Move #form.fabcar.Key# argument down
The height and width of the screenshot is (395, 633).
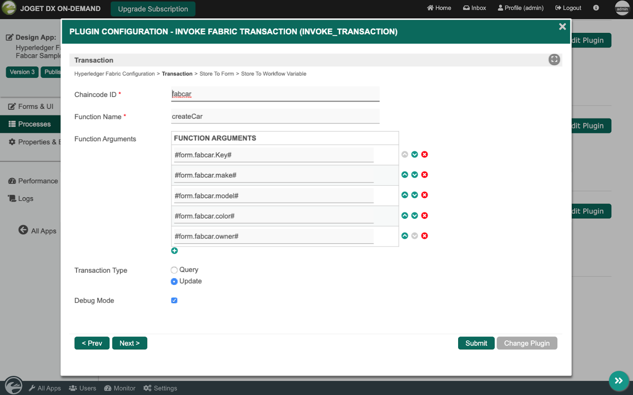tap(415, 154)
